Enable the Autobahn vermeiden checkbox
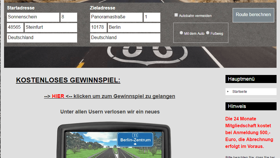280x158 pixels. tap(176, 15)
